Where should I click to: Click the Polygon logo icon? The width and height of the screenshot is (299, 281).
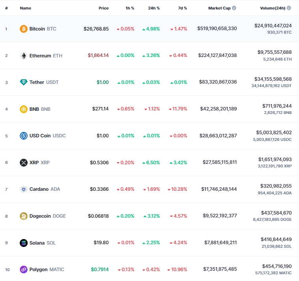24,270
